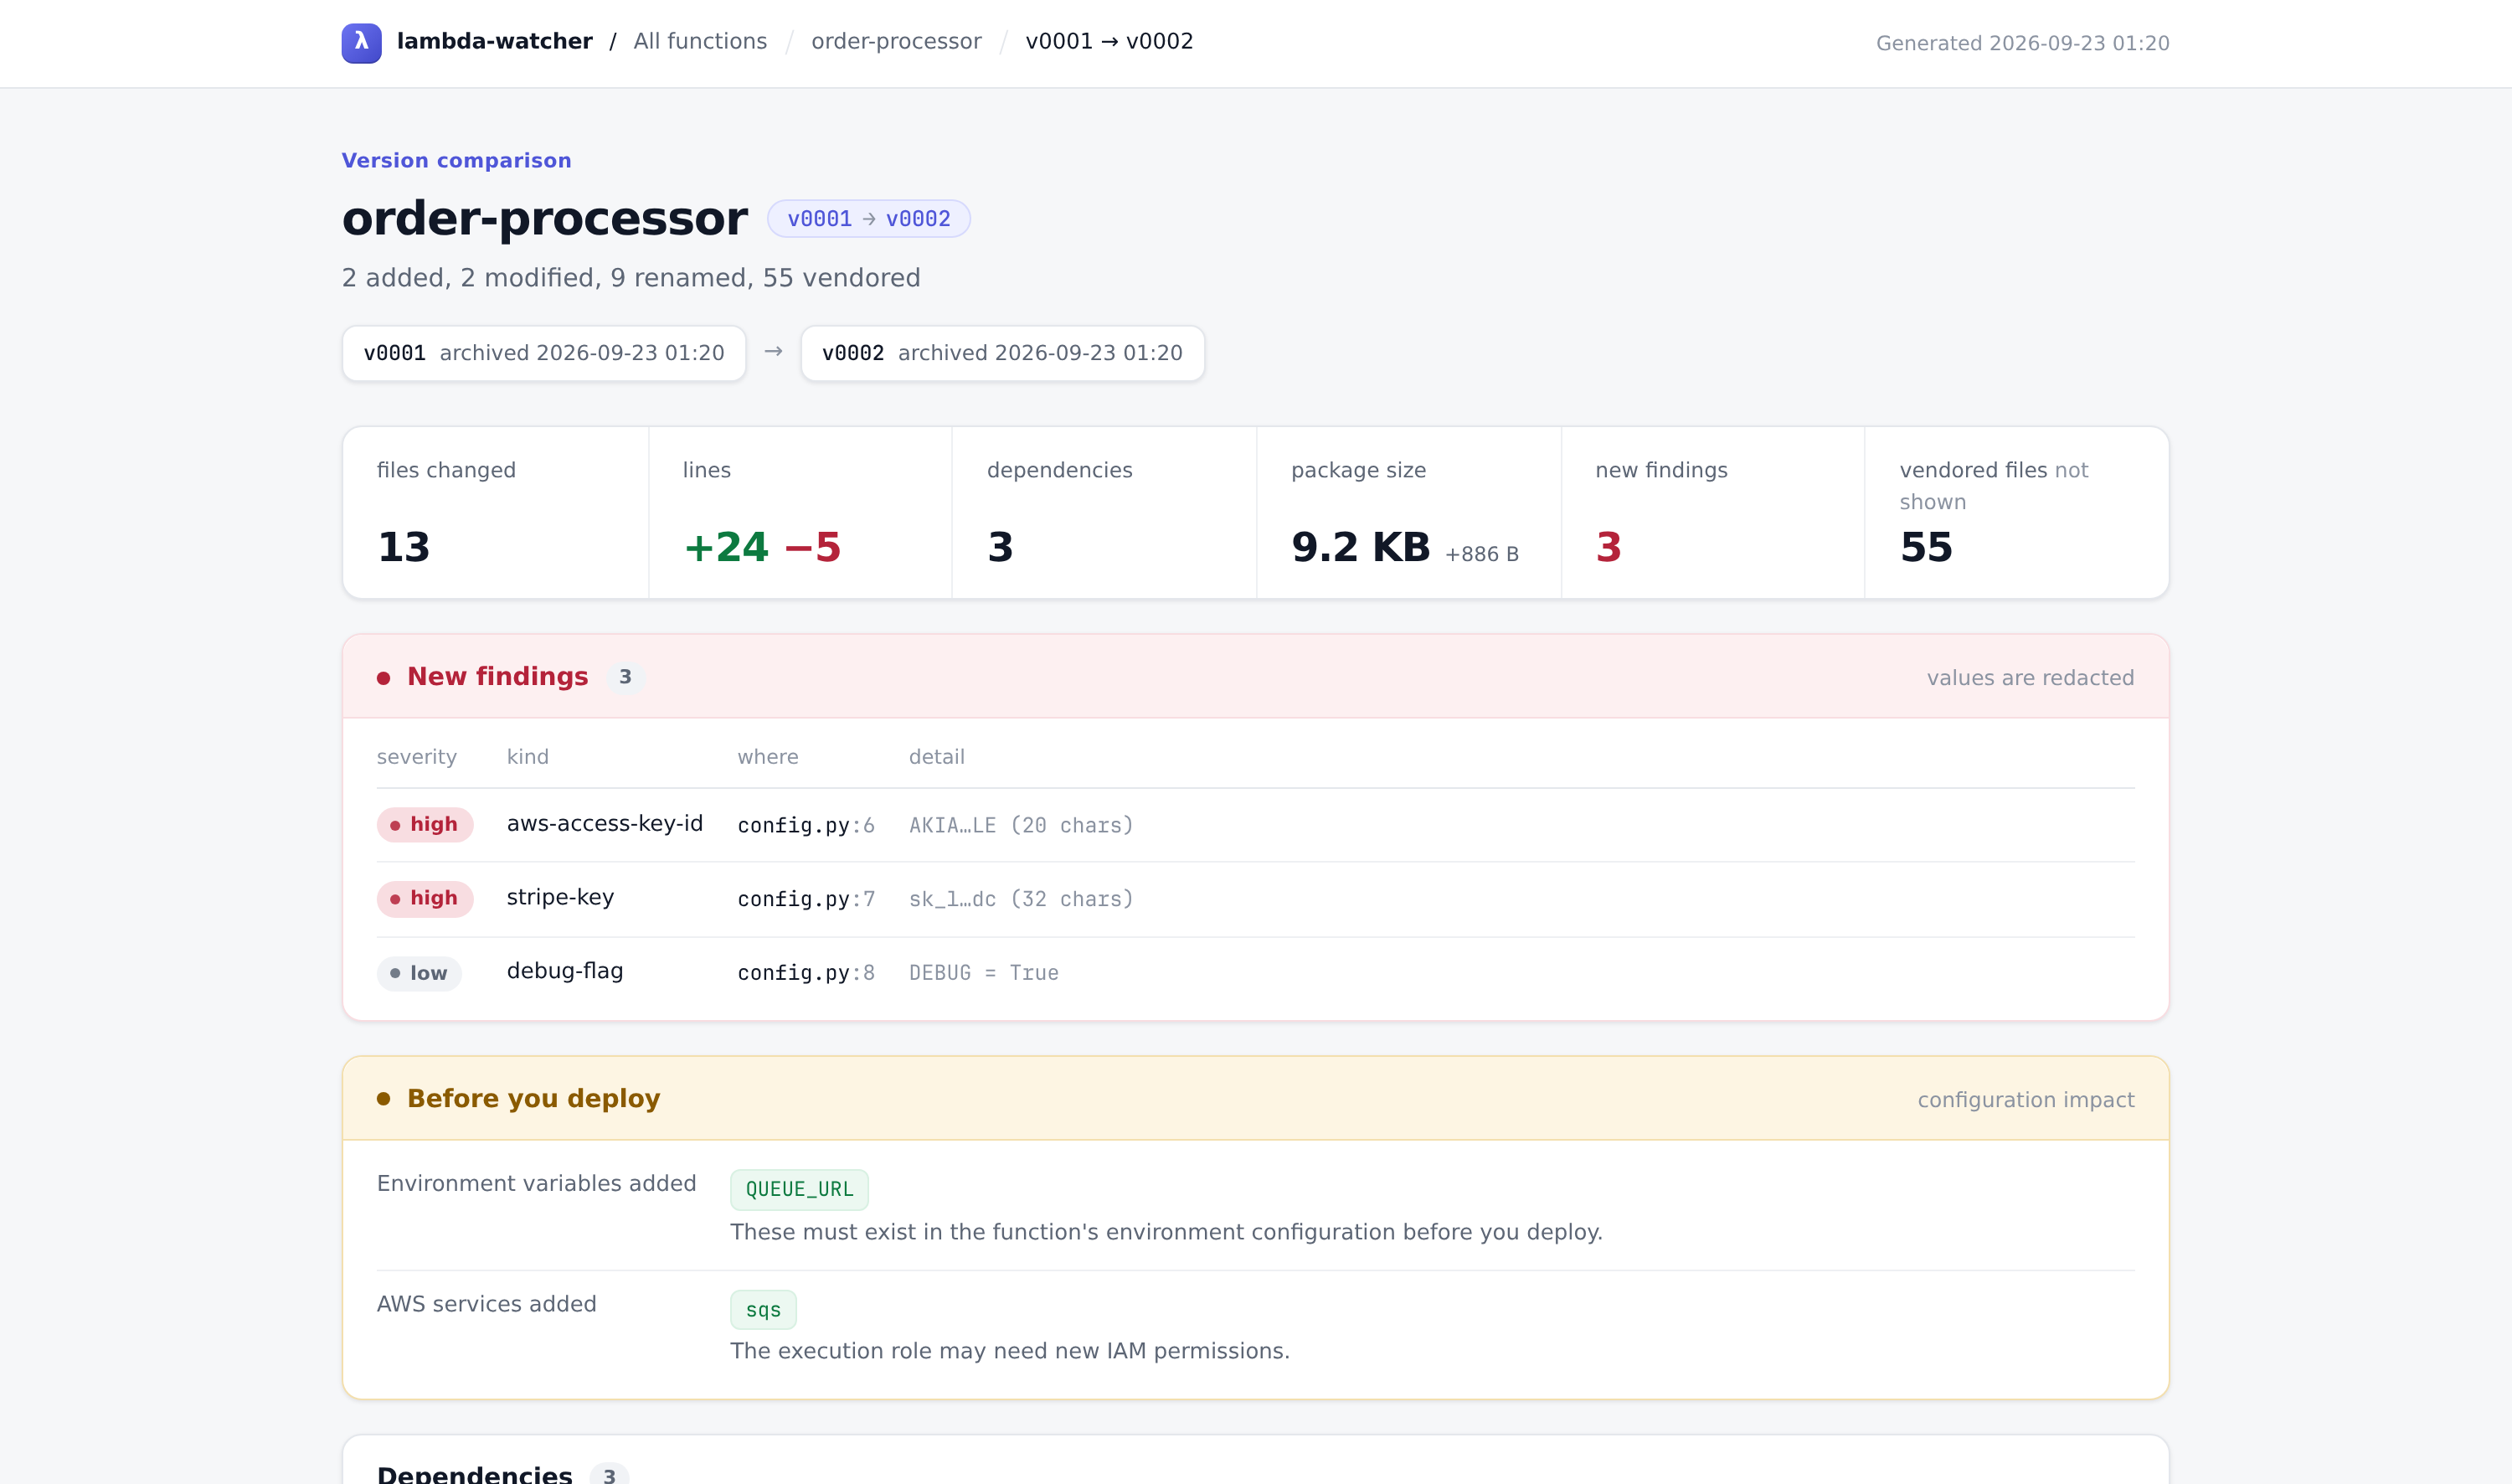Click the vendored files 55 card

pyautogui.click(x=2017, y=513)
